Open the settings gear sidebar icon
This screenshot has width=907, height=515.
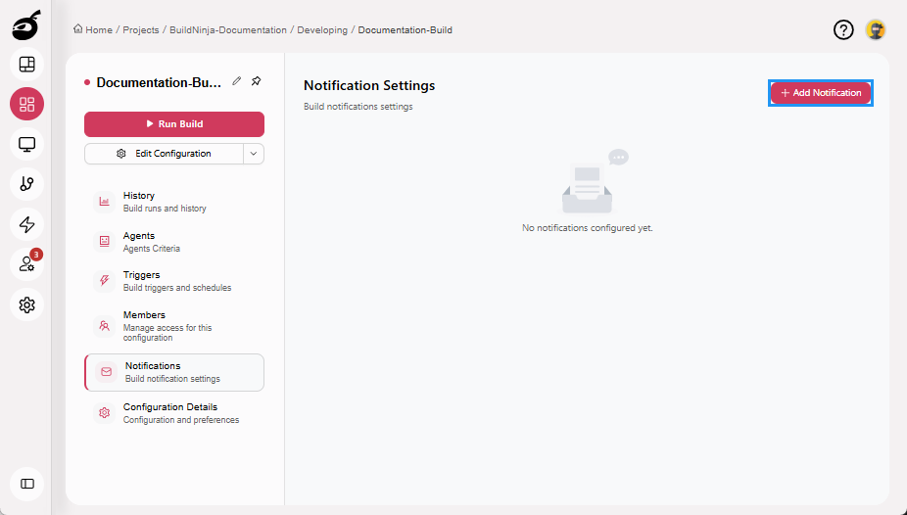coord(27,304)
